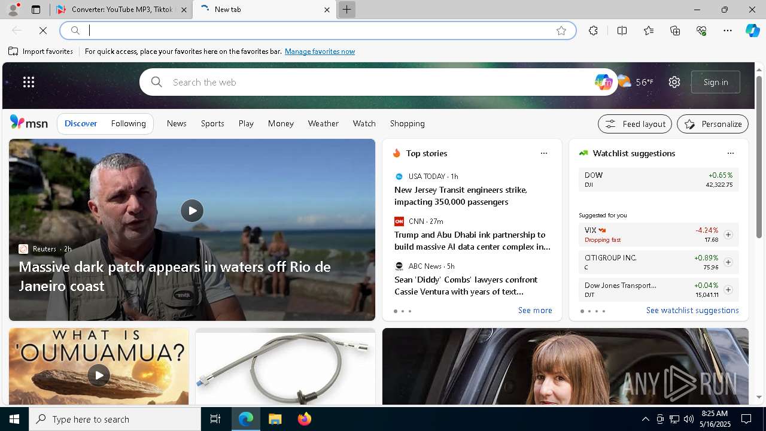Open the Shopping section
Viewport: 766px width, 431px height.
(407, 123)
